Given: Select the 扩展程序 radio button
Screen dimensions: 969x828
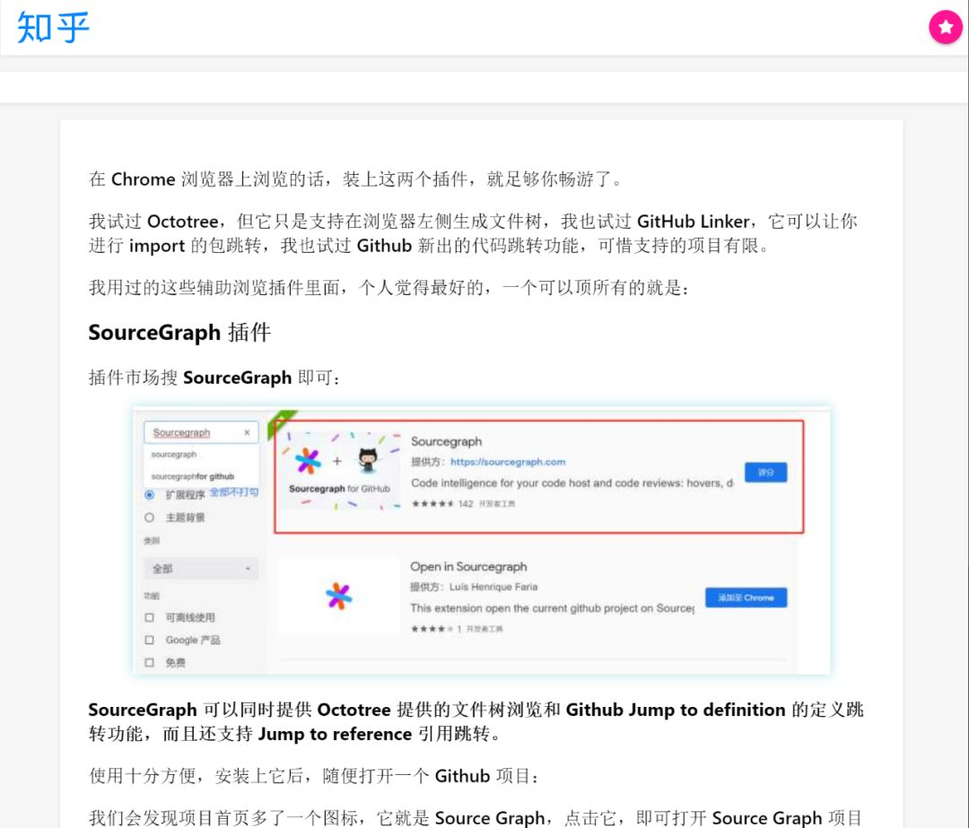Looking at the screenshot, I should [x=150, y=495].
